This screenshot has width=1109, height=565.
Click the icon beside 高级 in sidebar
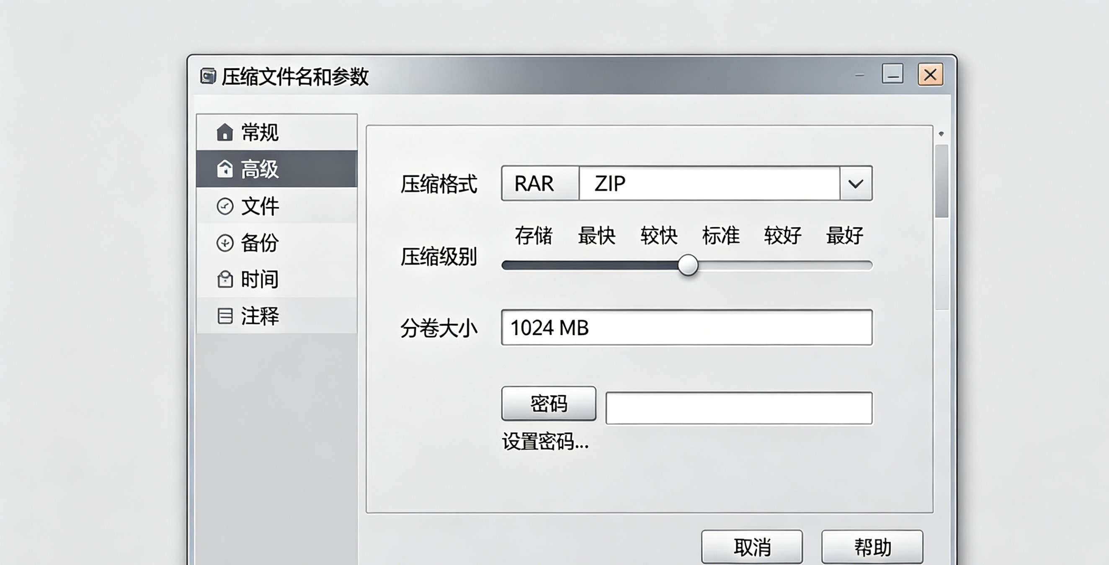(225, 169)
